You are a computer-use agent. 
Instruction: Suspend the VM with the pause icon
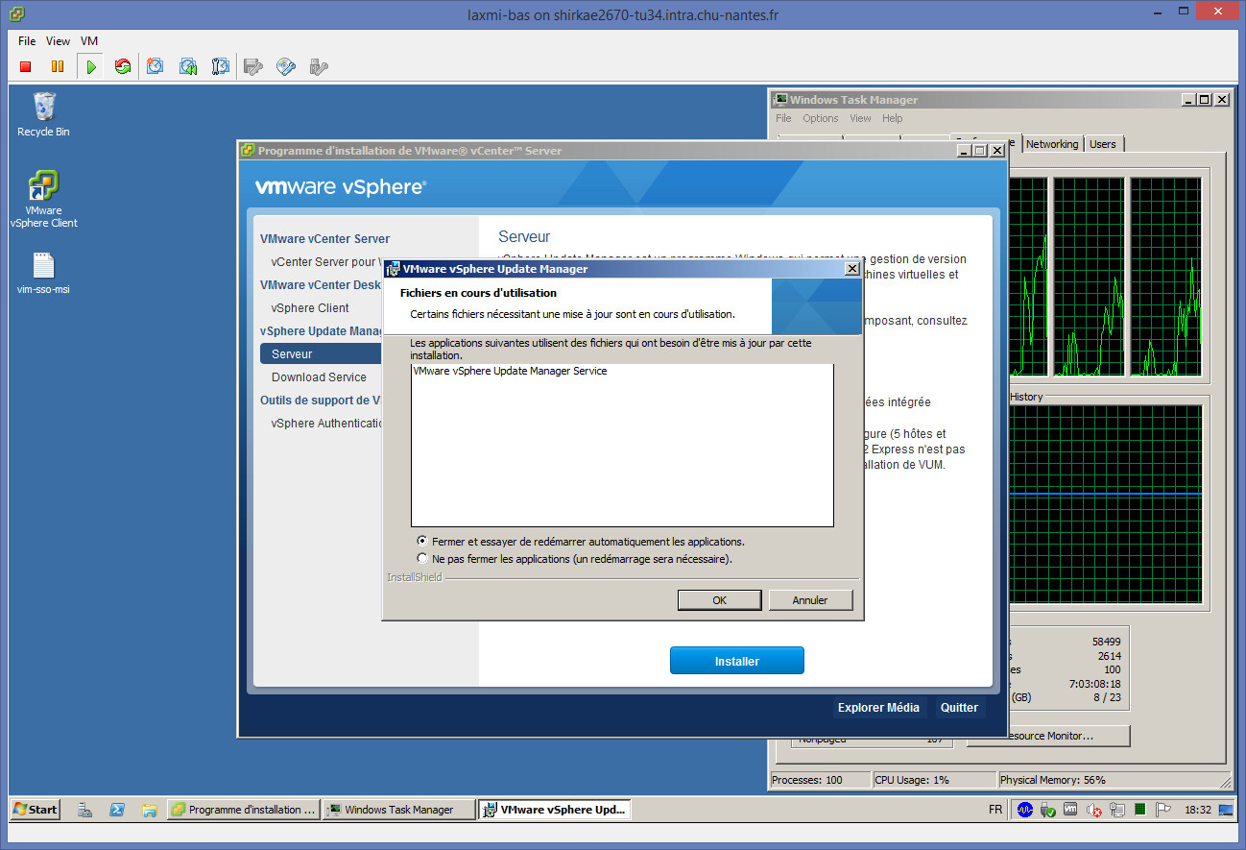pyautogui.click(x=58, y=66)
